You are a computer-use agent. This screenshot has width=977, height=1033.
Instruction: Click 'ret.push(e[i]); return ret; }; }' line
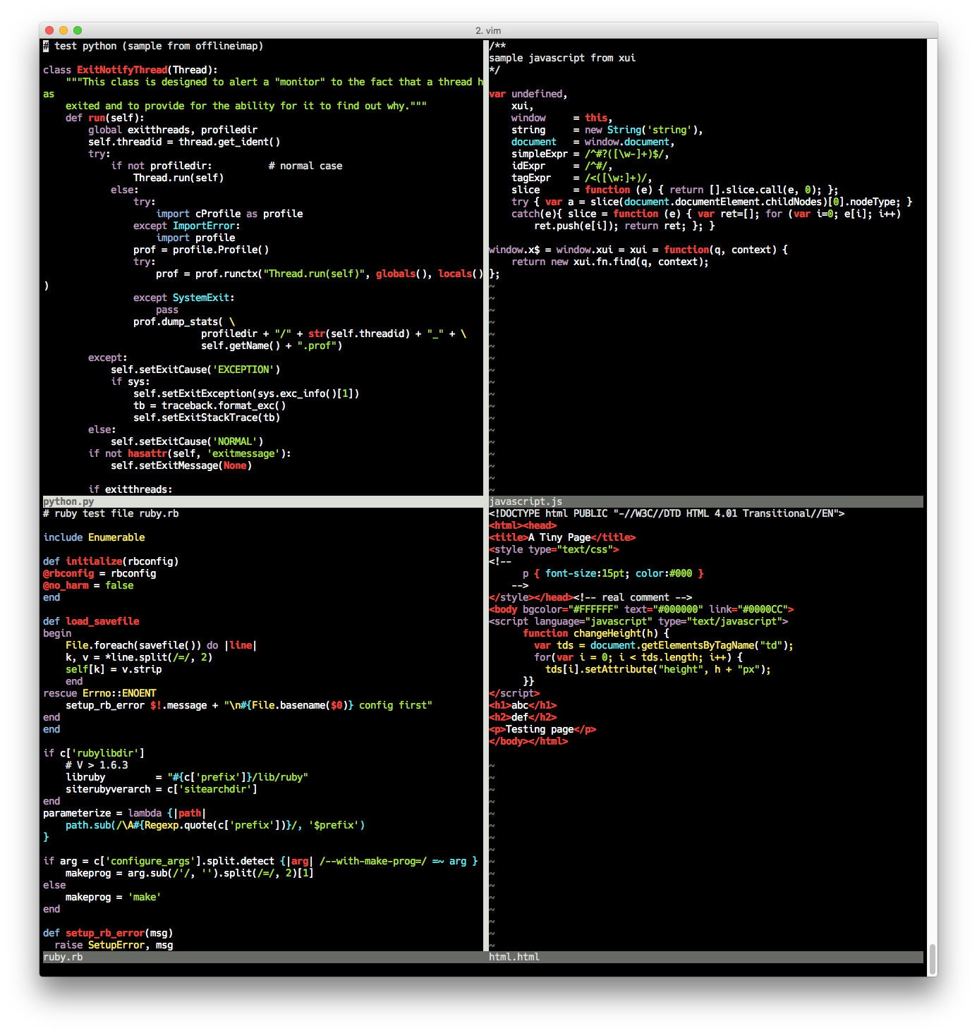[x=624, y=226]
